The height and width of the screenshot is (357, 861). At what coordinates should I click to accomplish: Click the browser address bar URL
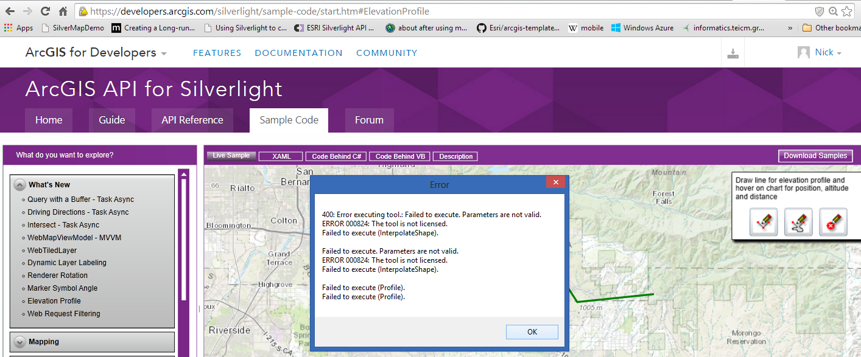tap(260, 11)
